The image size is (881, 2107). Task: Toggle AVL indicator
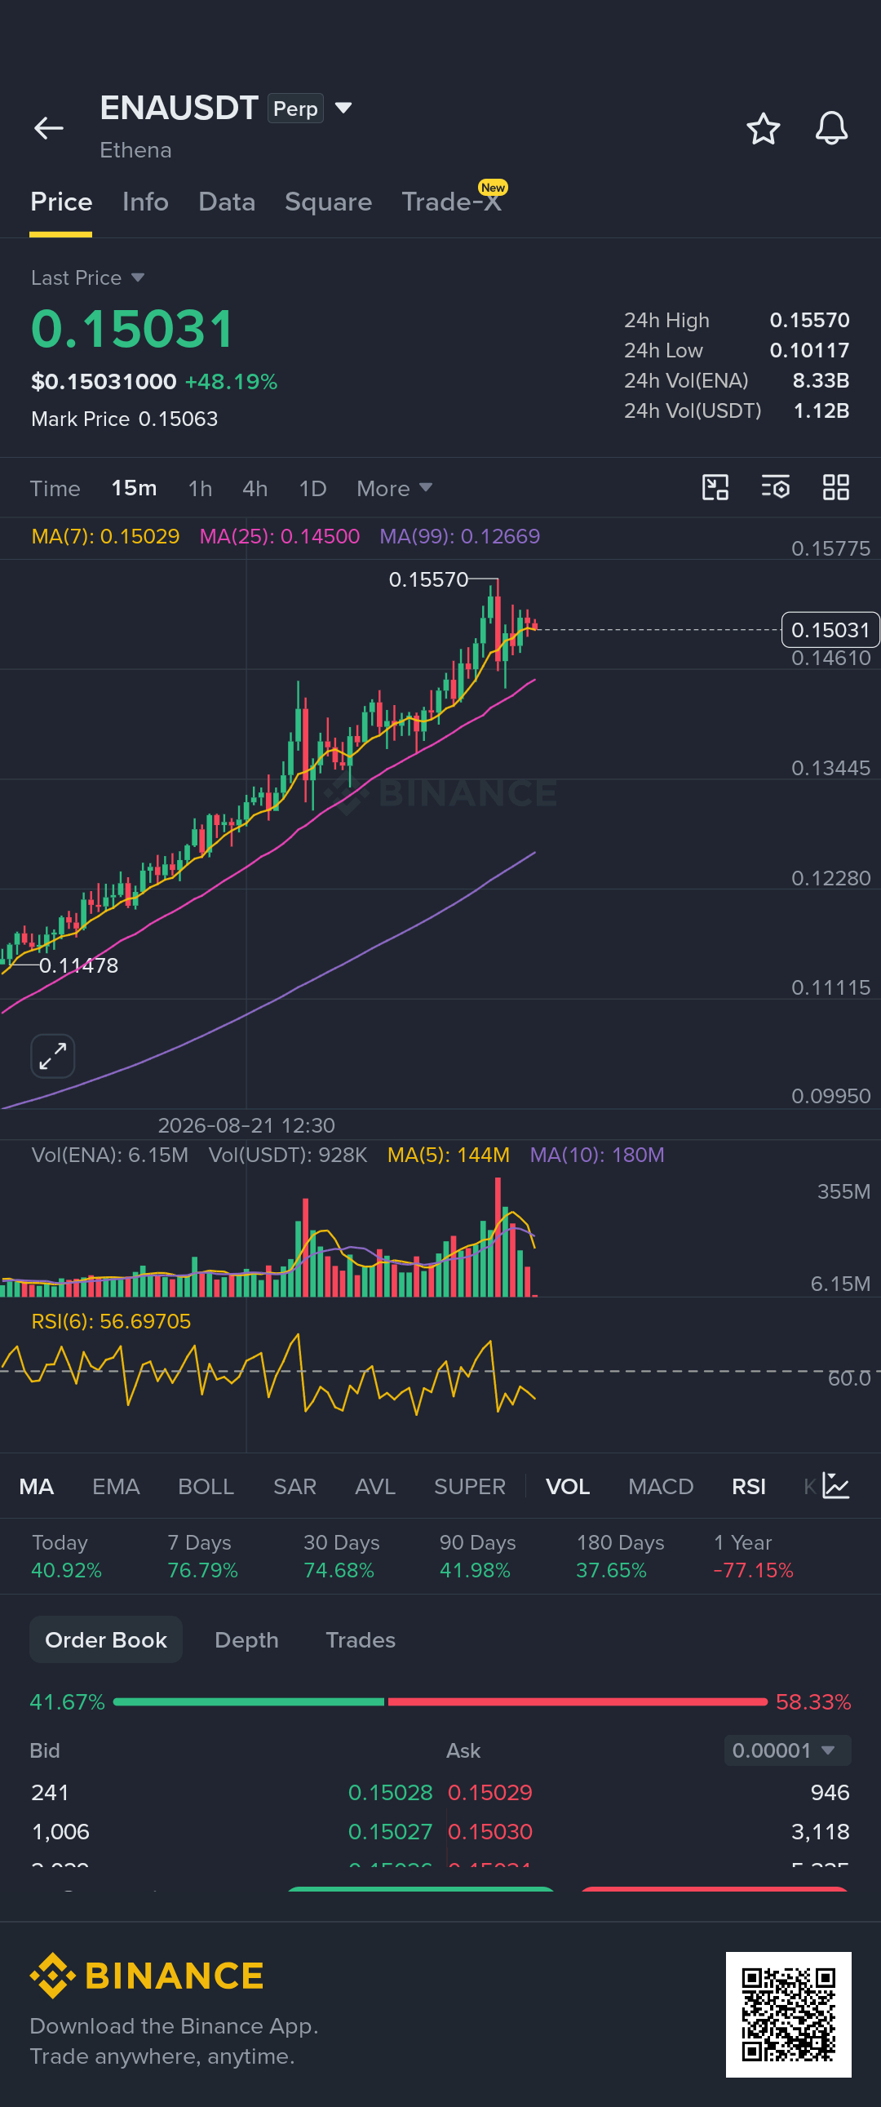375,1486
